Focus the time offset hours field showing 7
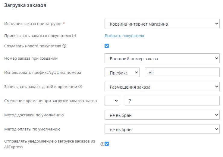 172,101
